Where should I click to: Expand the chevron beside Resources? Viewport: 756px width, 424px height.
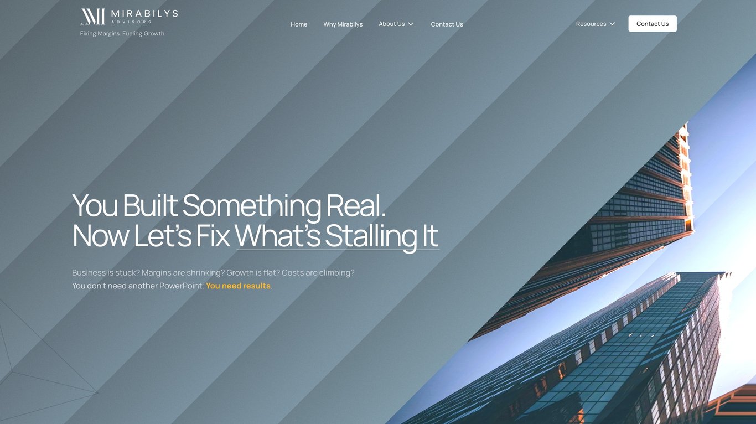pyautogui.click(x=612, y=24)
